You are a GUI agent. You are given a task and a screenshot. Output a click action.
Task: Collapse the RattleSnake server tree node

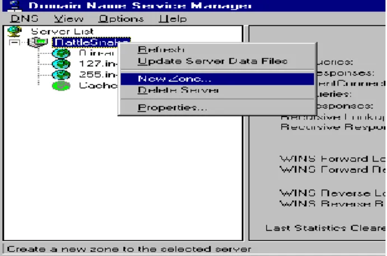click(15, 43)
